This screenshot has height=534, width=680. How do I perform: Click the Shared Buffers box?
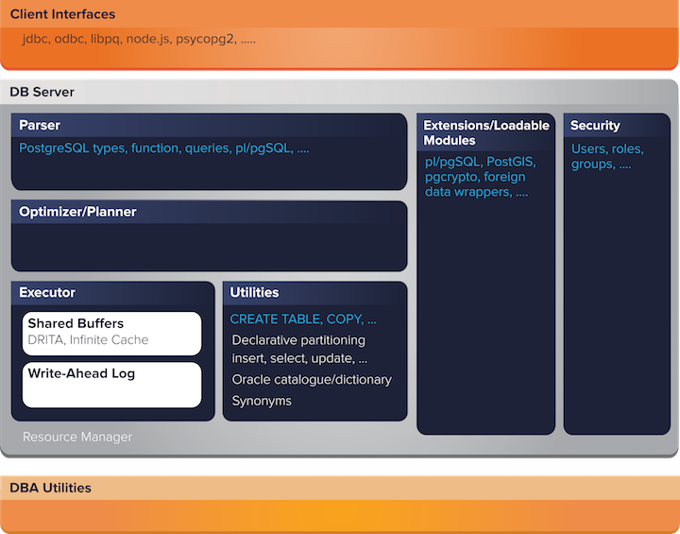coord(111,332)
